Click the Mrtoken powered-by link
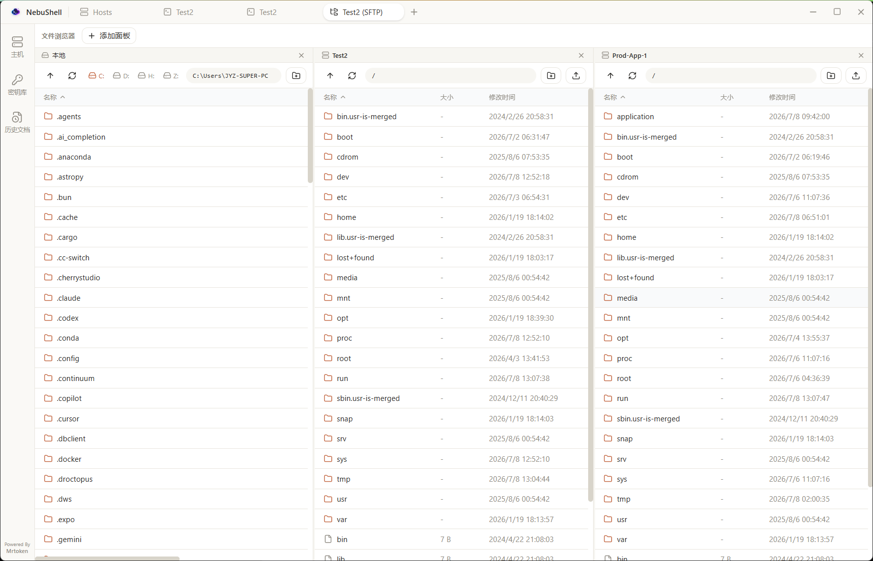Viewport: 873px width, 561px height. (17, 551)
